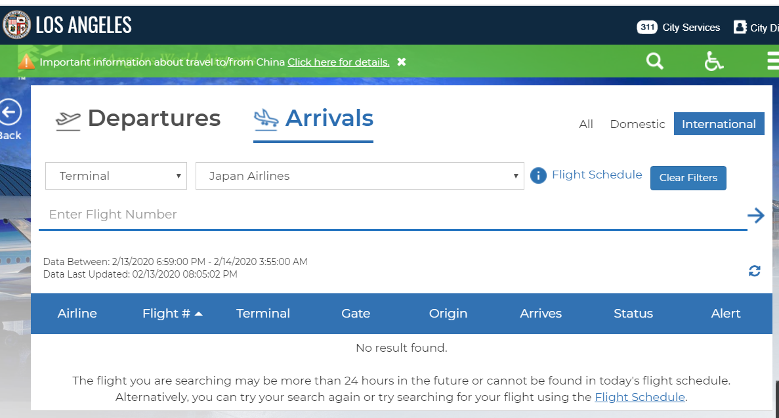Viewport: 779px width, 418px height.
Task: Select the Domestic flights filter
Action: click(637, 124)
